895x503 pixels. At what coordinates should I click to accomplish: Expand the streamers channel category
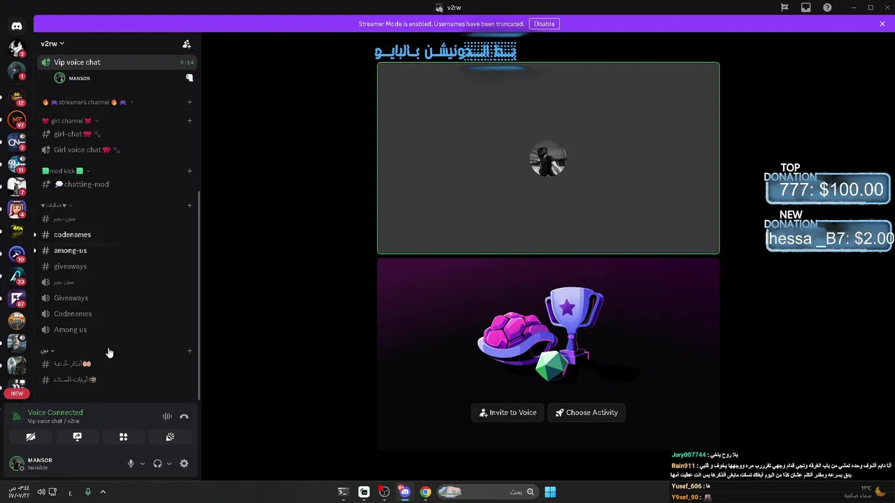87,103
